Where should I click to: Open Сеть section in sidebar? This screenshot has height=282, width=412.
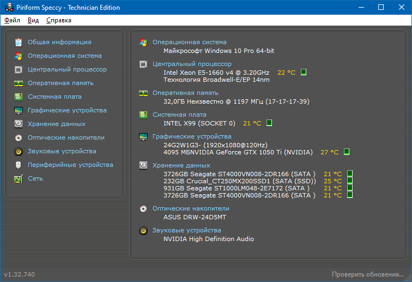[35, 178]
